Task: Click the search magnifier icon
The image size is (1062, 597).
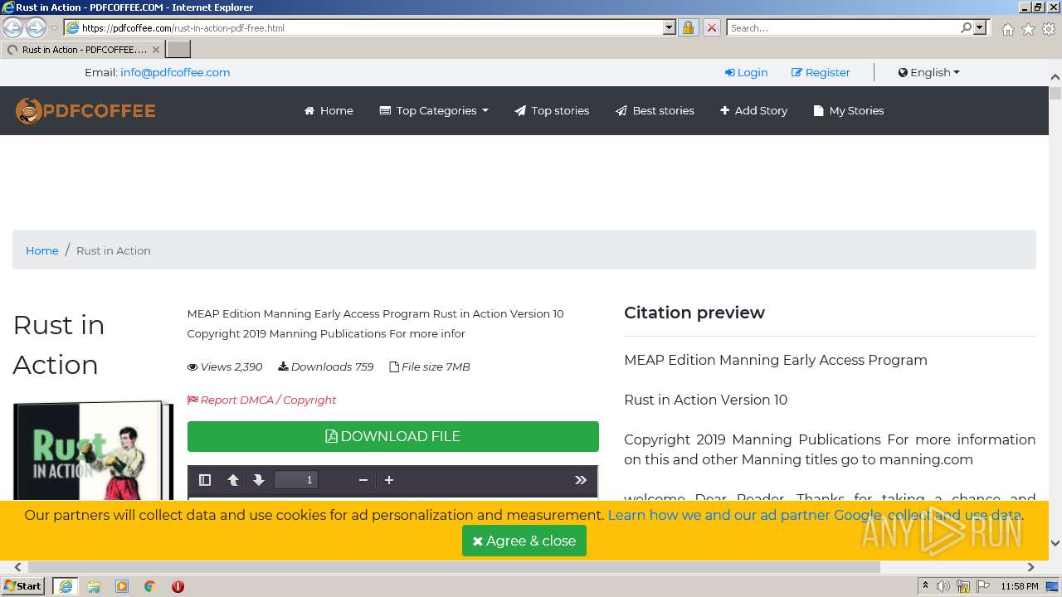Action: tap(966, 27)
